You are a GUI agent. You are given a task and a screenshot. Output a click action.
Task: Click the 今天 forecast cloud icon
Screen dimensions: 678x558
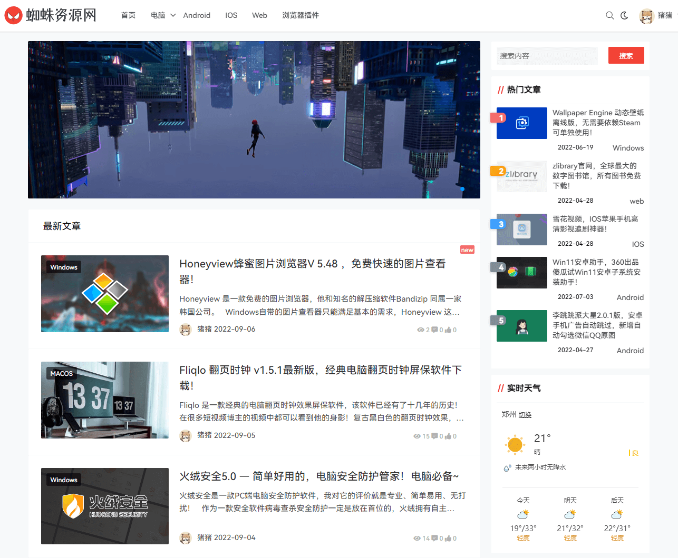[x=523, y=514]
